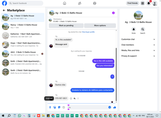Click the Facebook logo
Image resolution: width=161 pixels, height=118 pixels.
pyautogui.click(x=5, y=3)
